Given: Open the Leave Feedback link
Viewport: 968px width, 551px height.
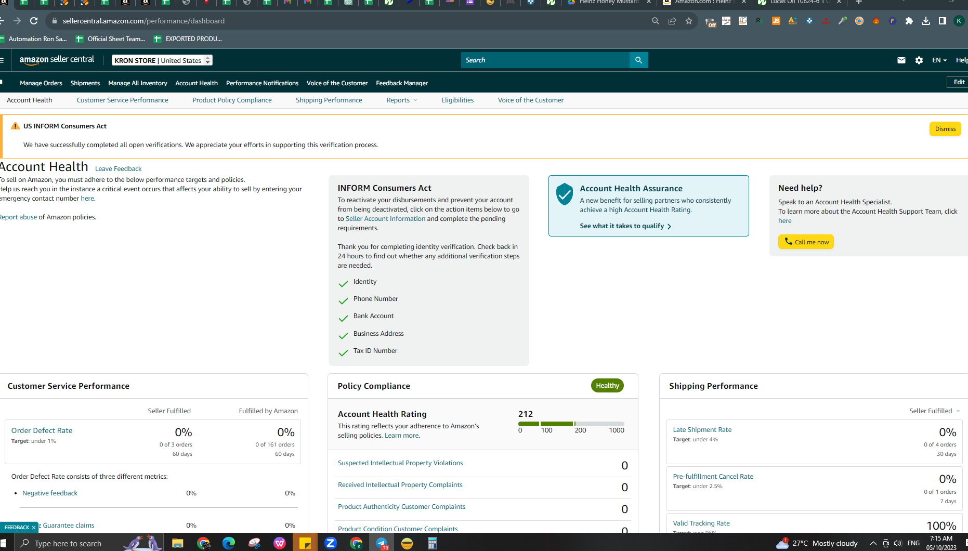Looking at the screenshot, I should 118,169.
